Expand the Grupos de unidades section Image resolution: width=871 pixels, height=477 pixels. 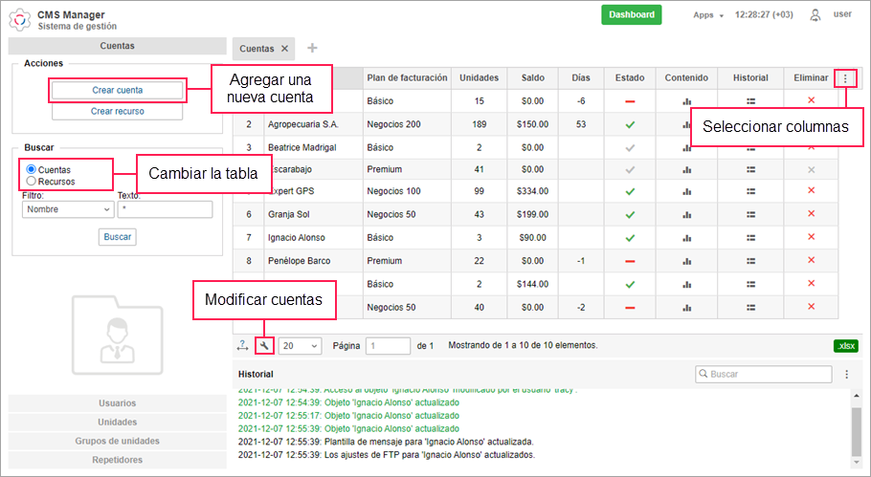coord(117,441)
